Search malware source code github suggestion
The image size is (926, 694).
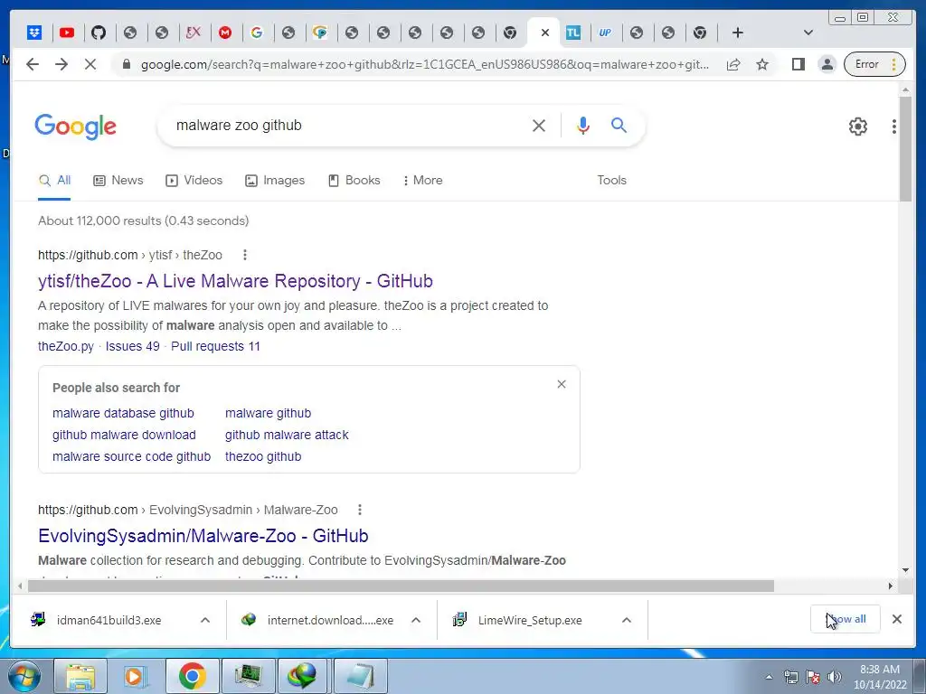pyautogui.click(x=131, y=456)
